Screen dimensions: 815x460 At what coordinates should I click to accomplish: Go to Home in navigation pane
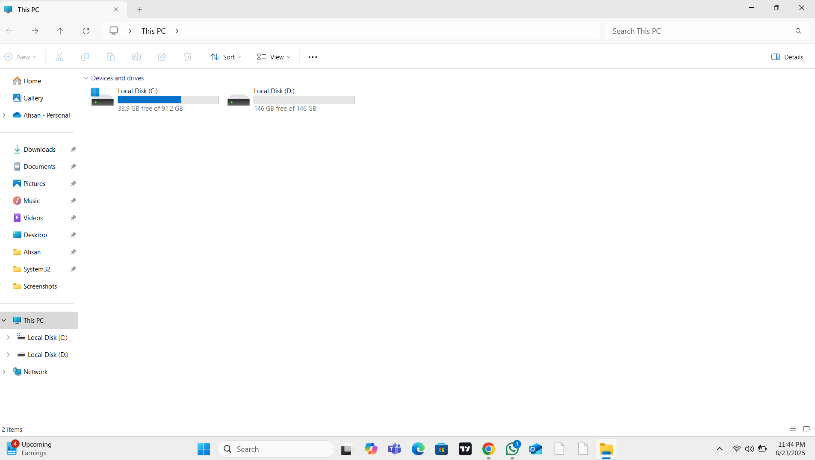(32, 81)
